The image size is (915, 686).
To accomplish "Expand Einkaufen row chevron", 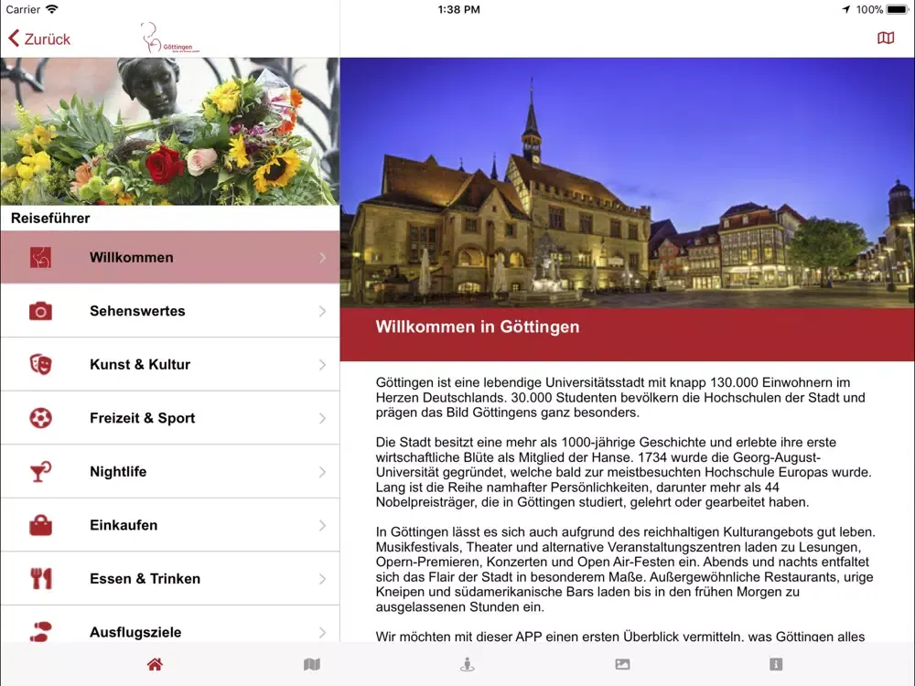I will 323,525.
